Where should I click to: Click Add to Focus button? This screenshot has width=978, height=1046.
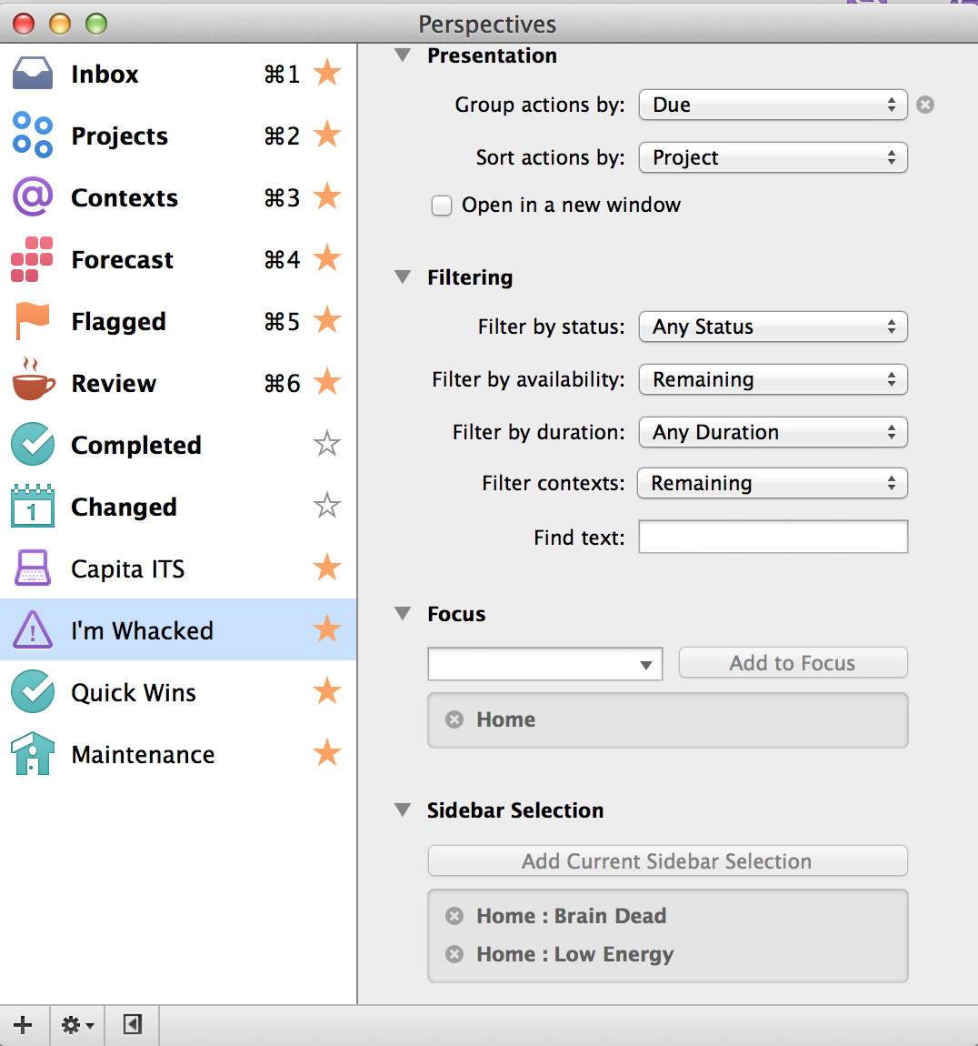793,662
